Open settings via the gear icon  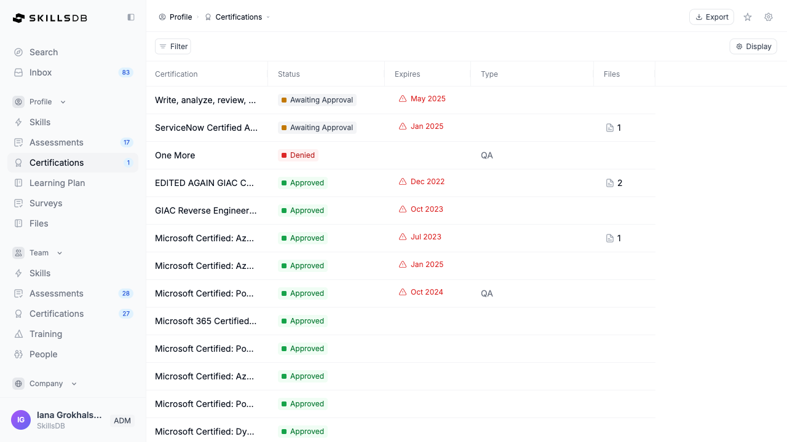(x=769, y=17)
